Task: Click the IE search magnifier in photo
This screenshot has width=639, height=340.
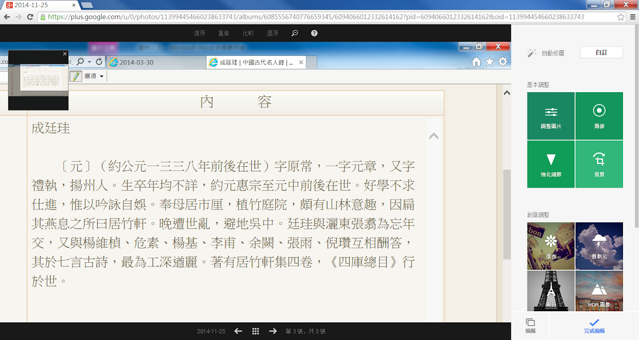Action: pyautogui.click(x=81, y=61)
